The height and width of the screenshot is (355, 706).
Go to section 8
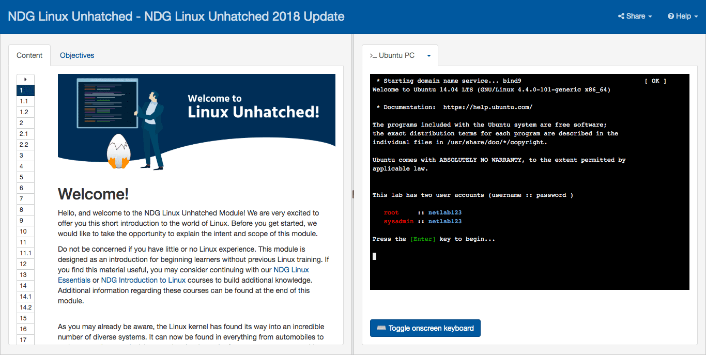coord(25,210)
